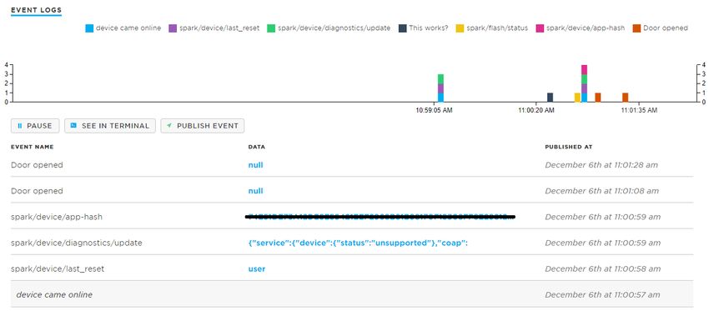
Task: Click the terminal icon in SEE IN TERMINAL
Action: 73,126
